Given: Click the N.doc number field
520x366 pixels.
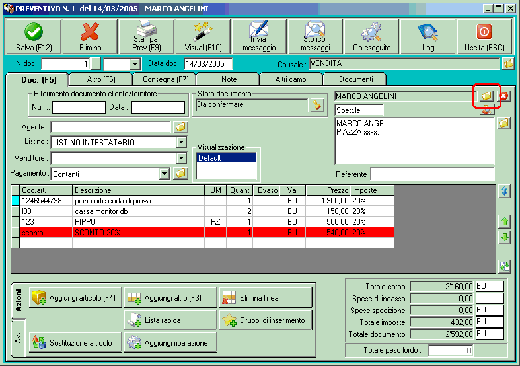Looking at the screenshot, I should pos(65,63).
